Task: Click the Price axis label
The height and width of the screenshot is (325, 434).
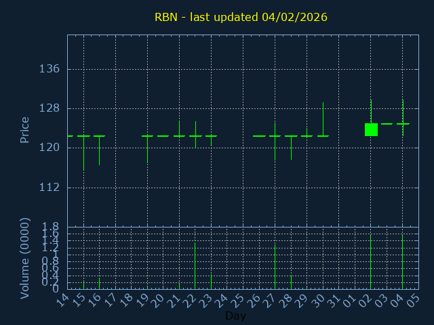Action: (x=25, y=129)
